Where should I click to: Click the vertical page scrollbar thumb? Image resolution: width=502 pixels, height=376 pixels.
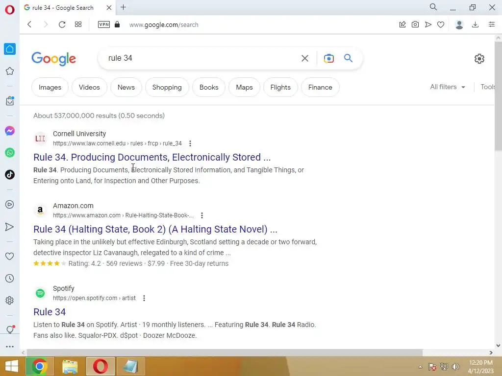[x=498, y=96]
